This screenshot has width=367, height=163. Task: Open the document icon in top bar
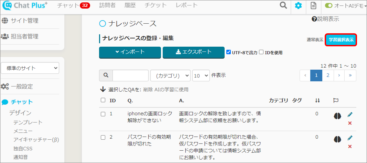[313, 6]
